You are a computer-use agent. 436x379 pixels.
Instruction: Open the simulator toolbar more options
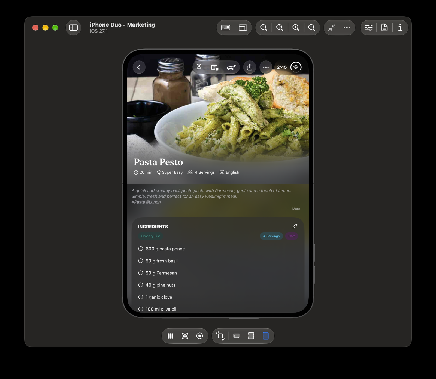pos(347,27)
